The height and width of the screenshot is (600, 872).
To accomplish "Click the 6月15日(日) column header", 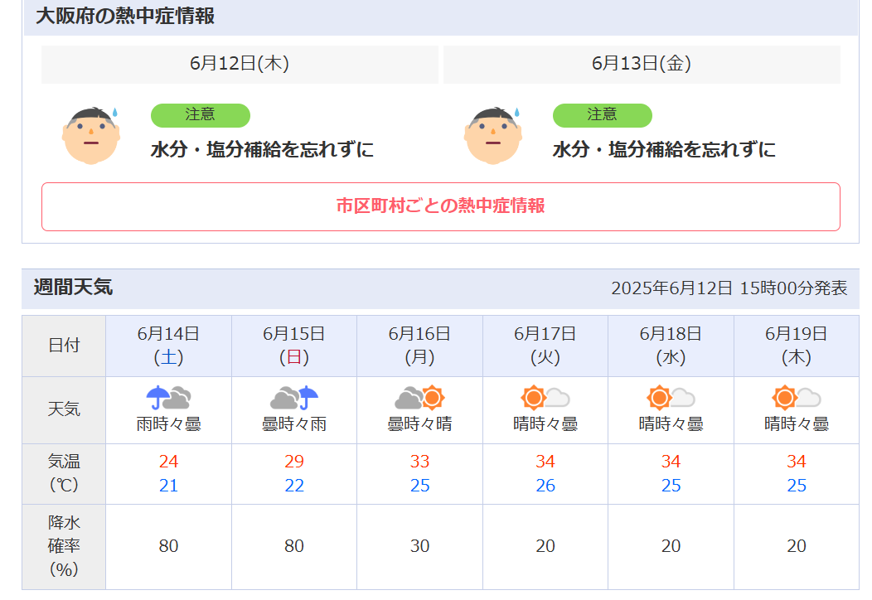I will pos(294,346).
